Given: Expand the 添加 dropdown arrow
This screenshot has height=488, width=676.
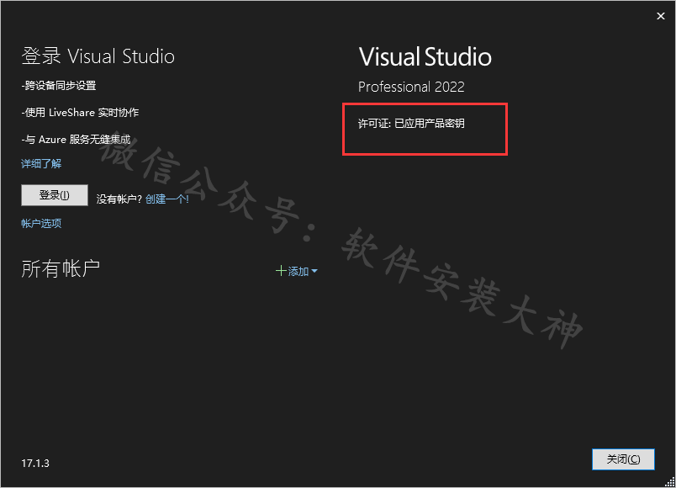Looking at the screenshot, I should [314, 271].
